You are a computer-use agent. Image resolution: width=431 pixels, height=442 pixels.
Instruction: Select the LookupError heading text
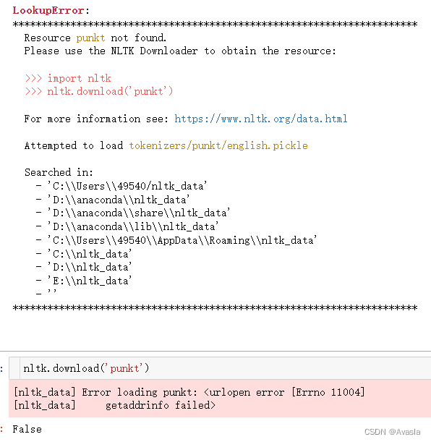(48, 11)
